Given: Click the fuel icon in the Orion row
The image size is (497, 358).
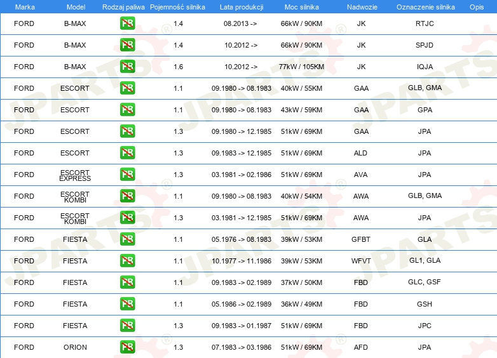Looking at the screenshot, I should pos(127,347).
